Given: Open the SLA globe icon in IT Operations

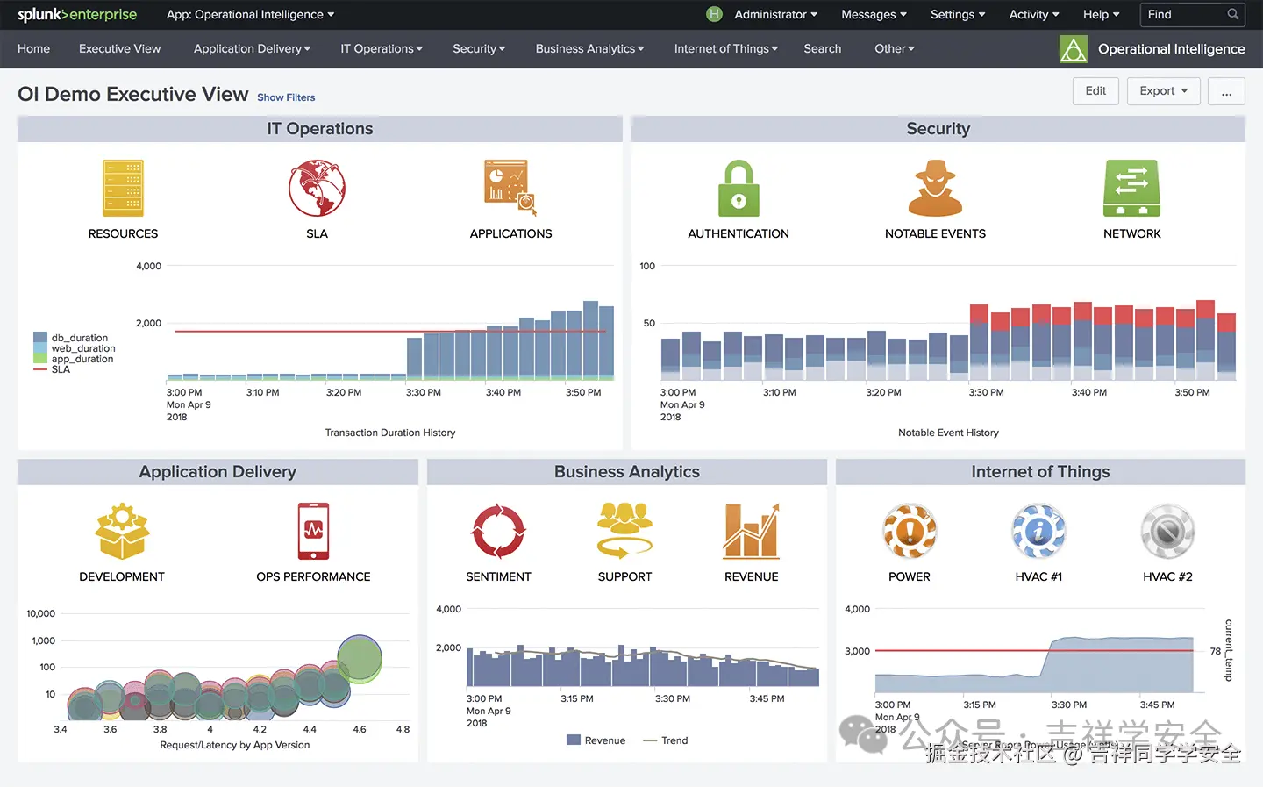Looking at the screenshot, I should (x=317, y=187).
